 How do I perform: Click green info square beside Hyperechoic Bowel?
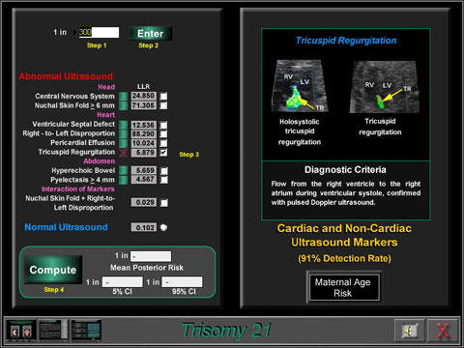124,170
